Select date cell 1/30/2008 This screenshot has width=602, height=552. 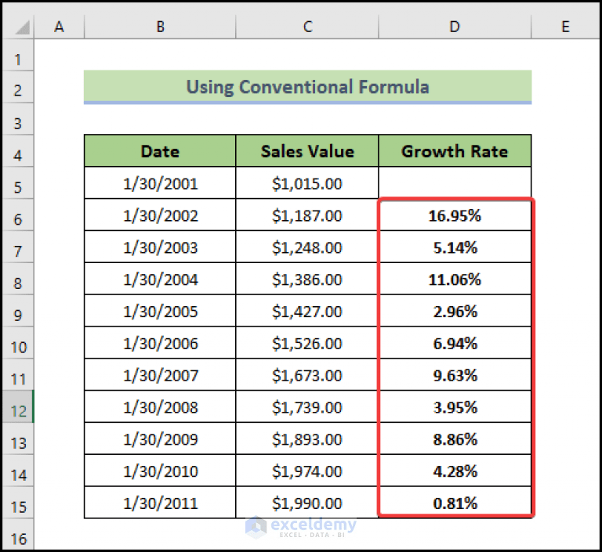(160, 406)
